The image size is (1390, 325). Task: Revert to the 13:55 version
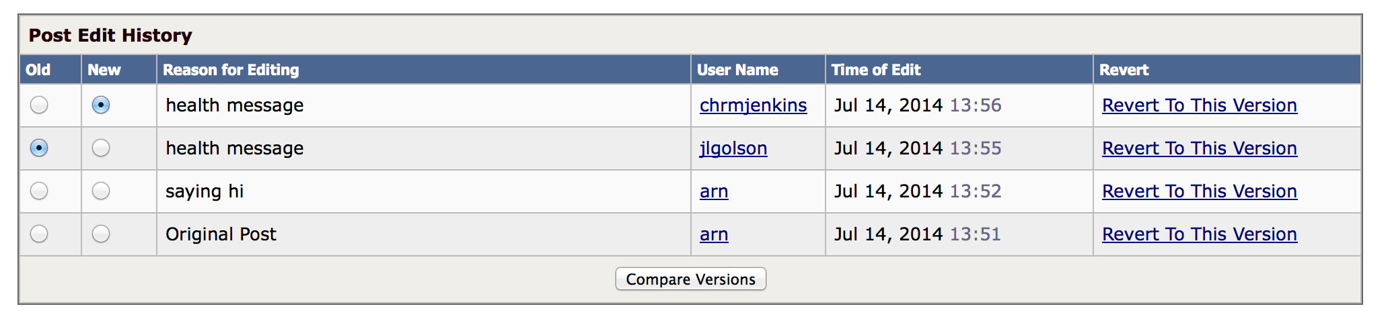pyautogui.click(x=1200, y=148)
